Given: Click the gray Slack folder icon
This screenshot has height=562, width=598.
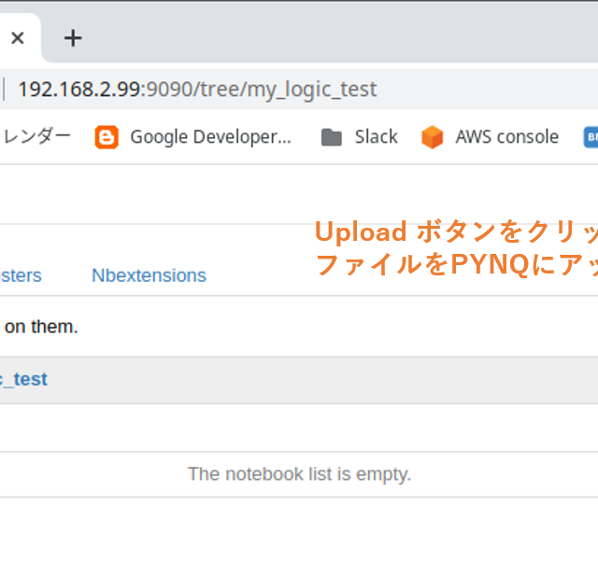Looking at the screenshot, I should pos(331,138).
